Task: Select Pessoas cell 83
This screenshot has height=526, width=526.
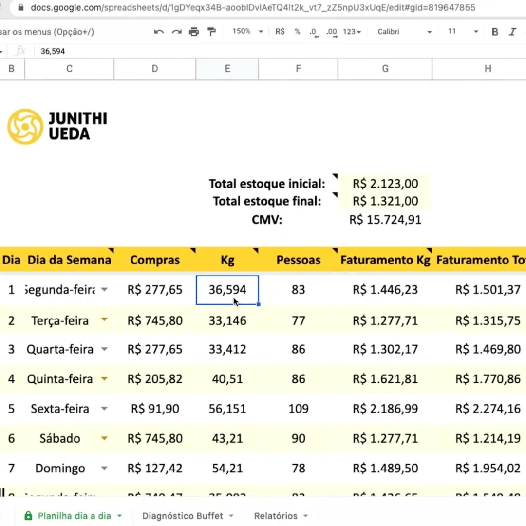Action: pos(298,289)
